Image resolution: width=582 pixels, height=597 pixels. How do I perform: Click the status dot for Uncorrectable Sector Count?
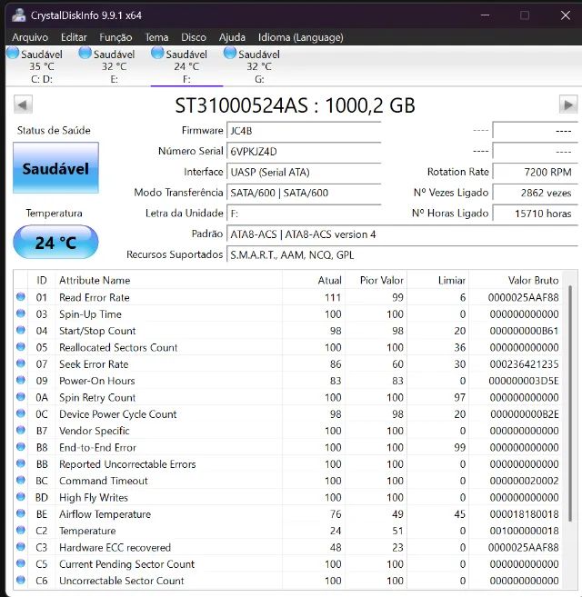click(x=21, y=581)
